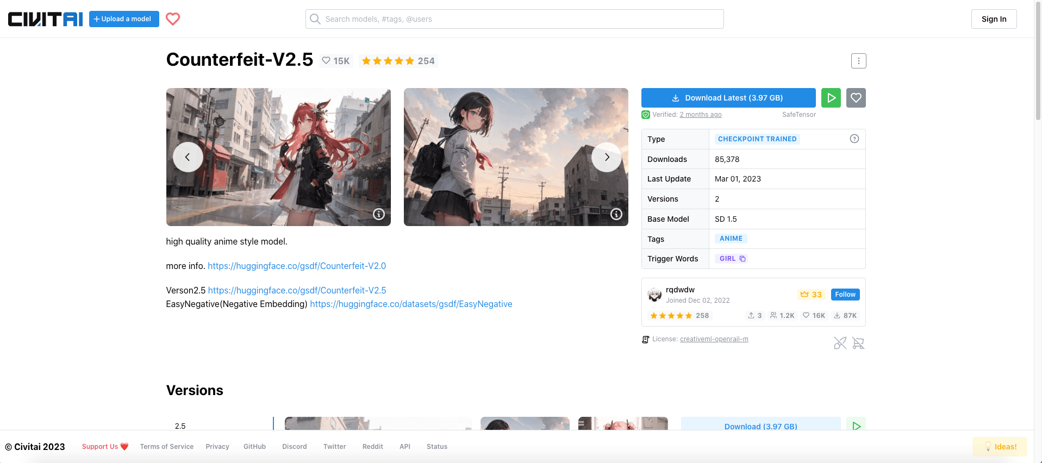The height and width of the screenshot is (463, 1042).
Task: Click the license document icon
Action: coord(646,339)
